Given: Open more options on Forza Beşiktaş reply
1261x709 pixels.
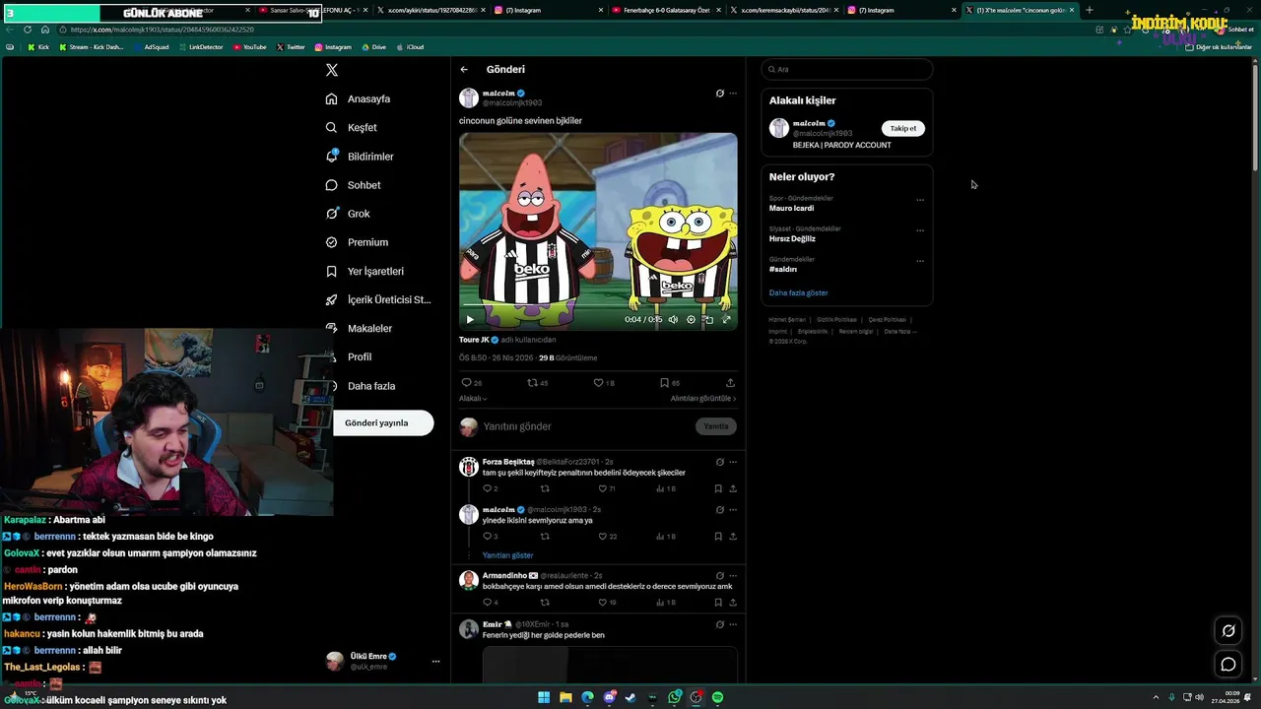Looking at the screenshot, I should pos(733,462).
